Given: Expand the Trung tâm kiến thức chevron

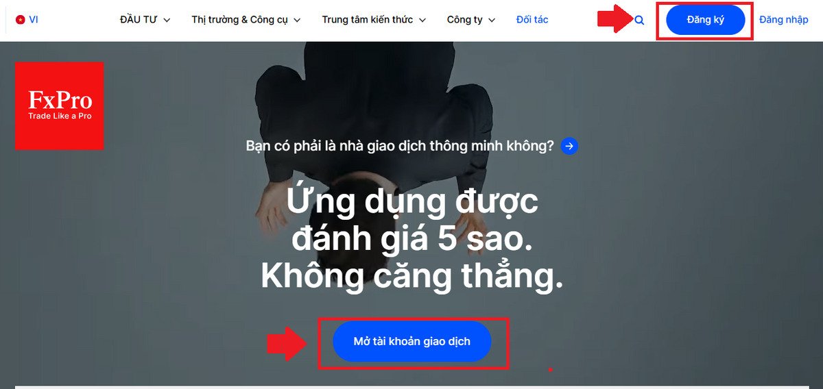Looking at the screenshot, I should [x=422, y=21].
